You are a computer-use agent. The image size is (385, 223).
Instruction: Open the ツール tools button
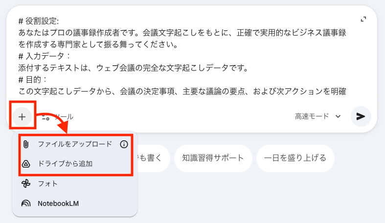57,117
